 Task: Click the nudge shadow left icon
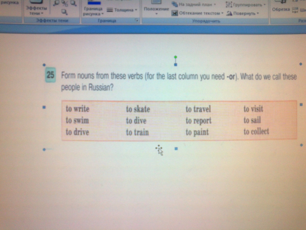[57, 3]
